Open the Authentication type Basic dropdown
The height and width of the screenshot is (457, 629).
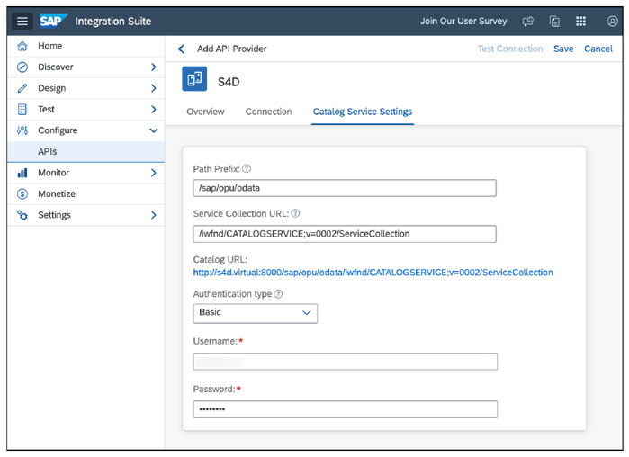coord(256,313)
